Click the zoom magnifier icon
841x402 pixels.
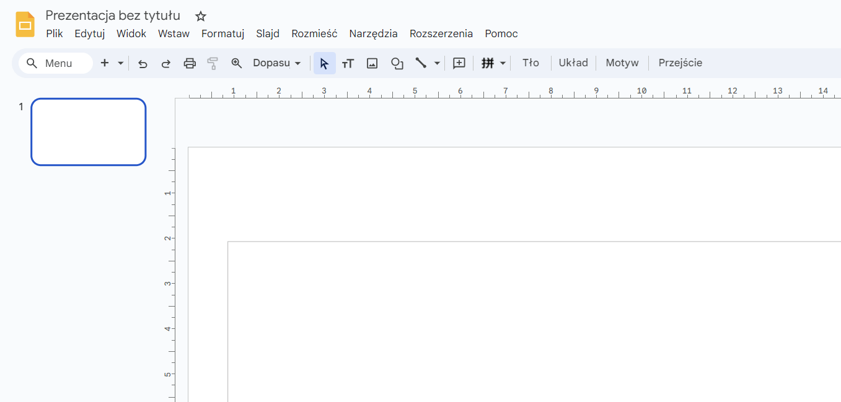[236, 63]
